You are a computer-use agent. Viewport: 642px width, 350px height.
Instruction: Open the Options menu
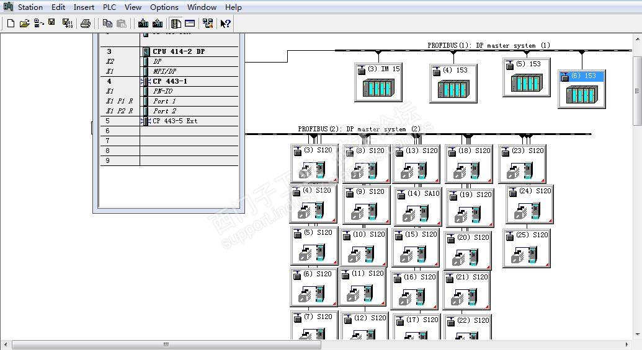pos(164,7)
